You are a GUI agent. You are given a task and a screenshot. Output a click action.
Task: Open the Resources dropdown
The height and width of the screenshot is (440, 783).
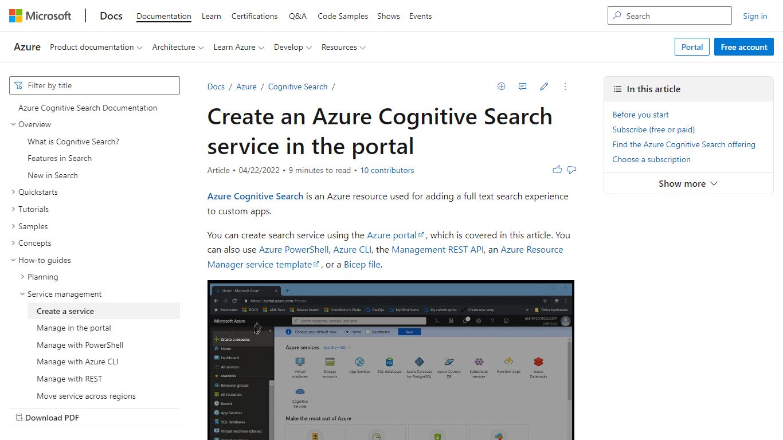[x=343, y=47]
